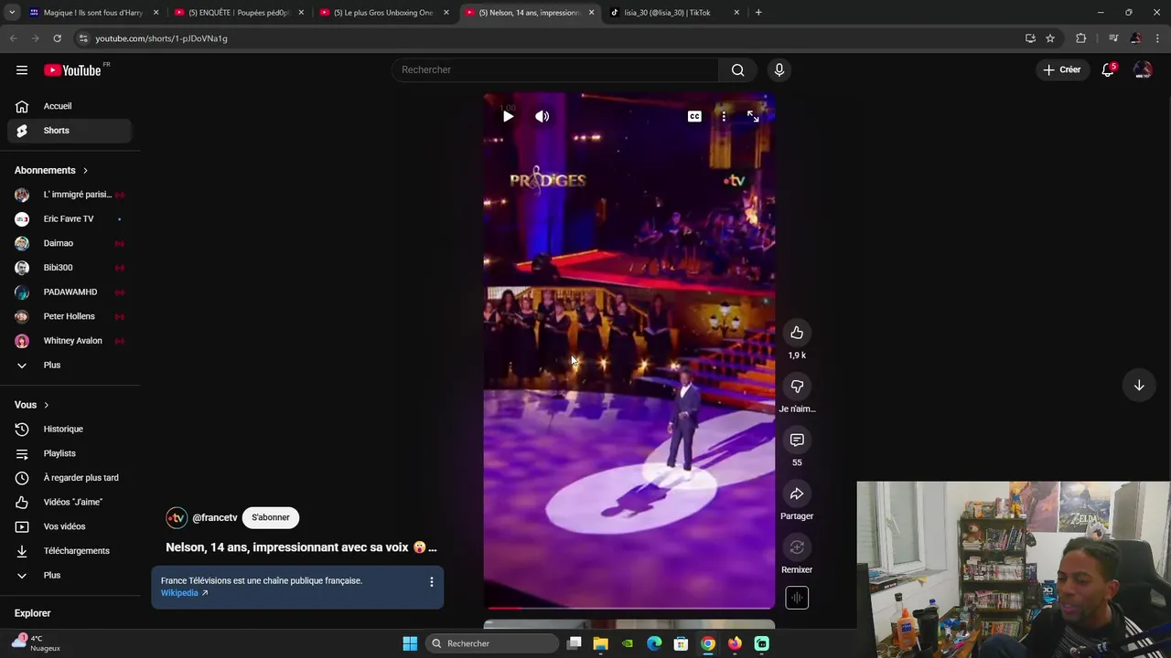
Task: Switch to the ENQUÊTE Poupées tab
Action: [x=240, y=13]
